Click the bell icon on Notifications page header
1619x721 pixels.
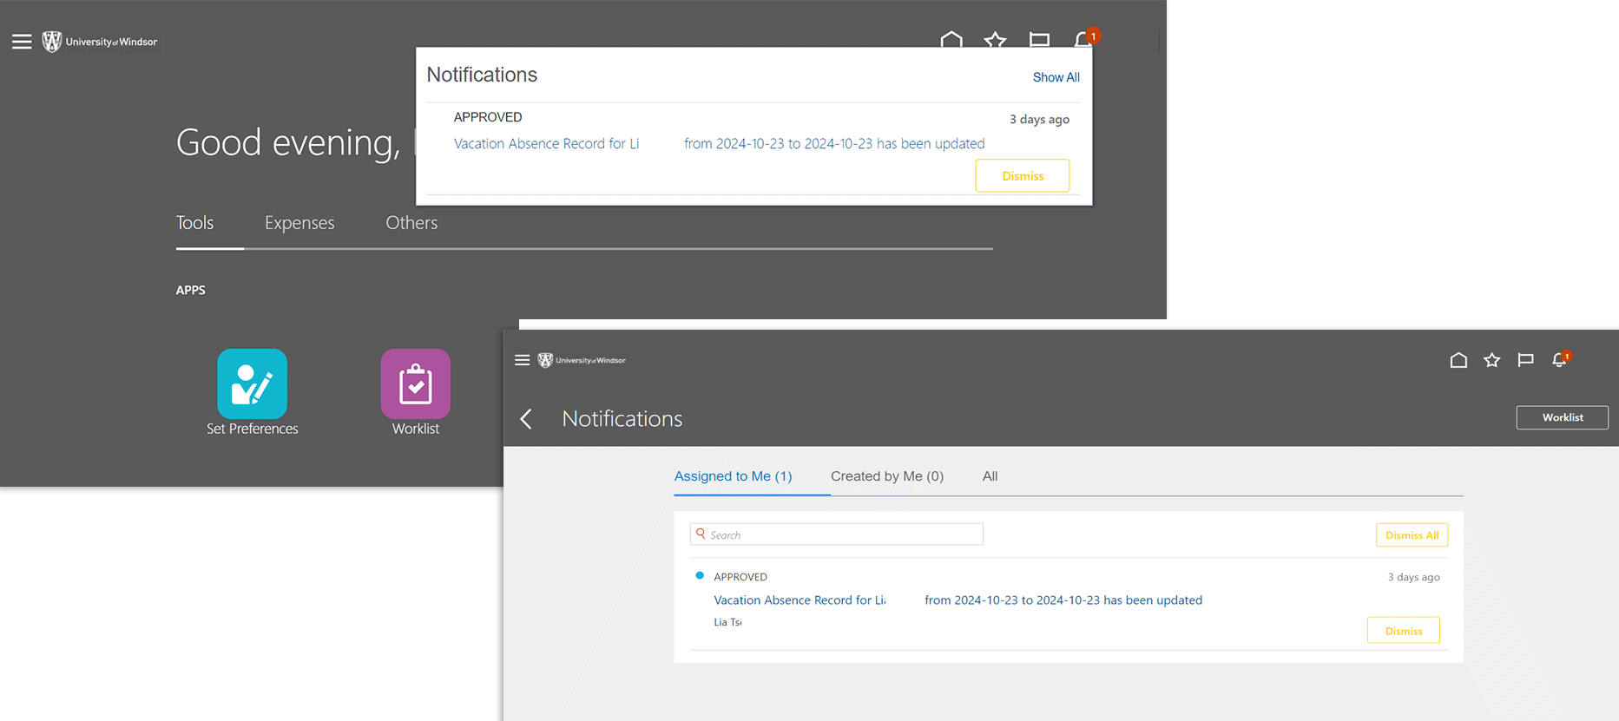pyautogui.click(x=1559, y=360)
